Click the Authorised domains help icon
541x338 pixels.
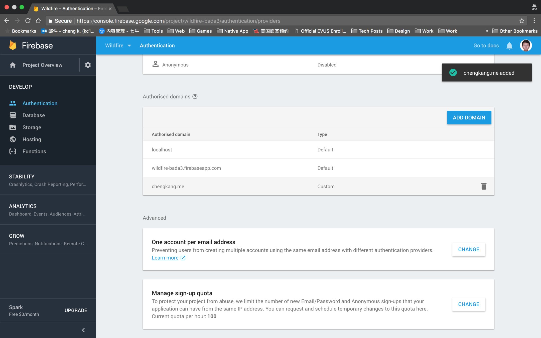tap(195, 97)
